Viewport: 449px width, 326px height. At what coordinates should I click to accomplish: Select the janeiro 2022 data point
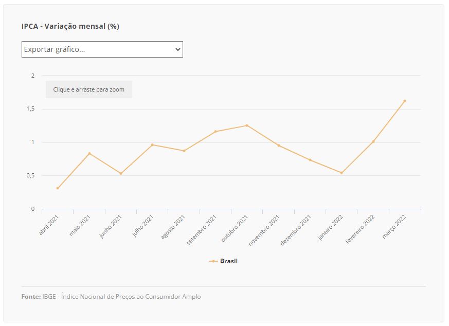click(x=342, y=173)
